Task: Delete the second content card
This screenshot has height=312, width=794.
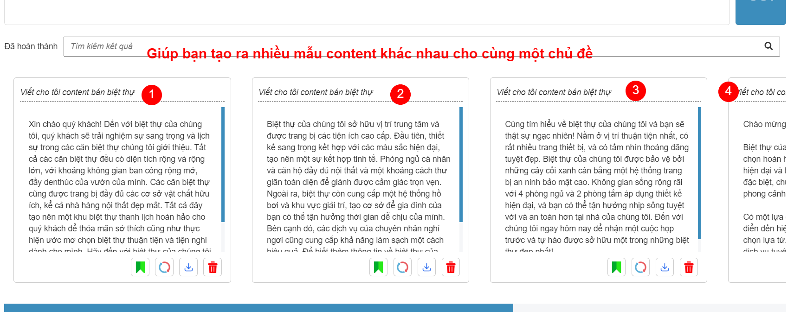Action: coord(451,267)
